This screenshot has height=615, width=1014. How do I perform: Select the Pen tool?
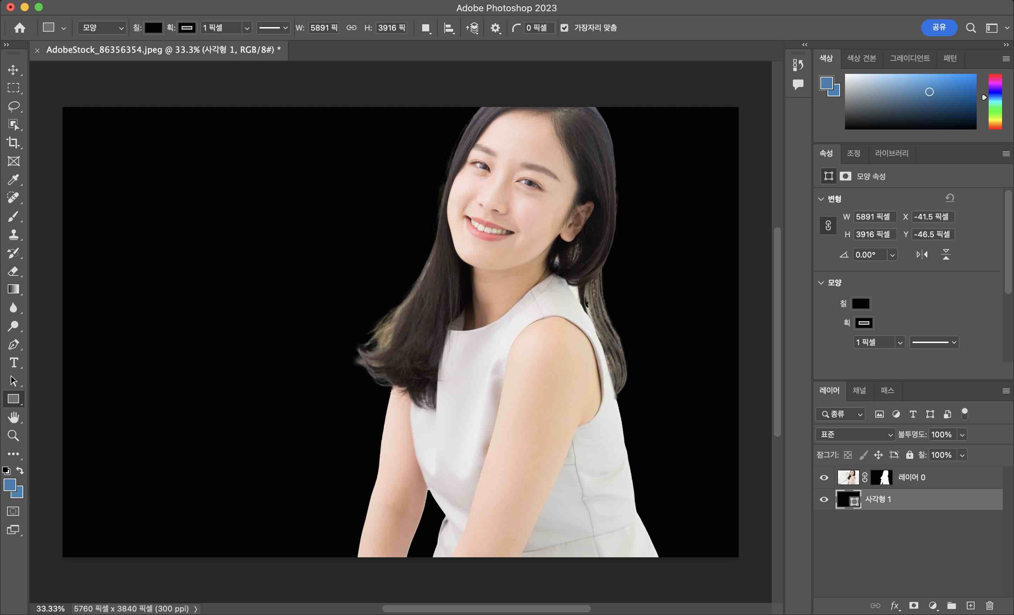click(13, 344)
